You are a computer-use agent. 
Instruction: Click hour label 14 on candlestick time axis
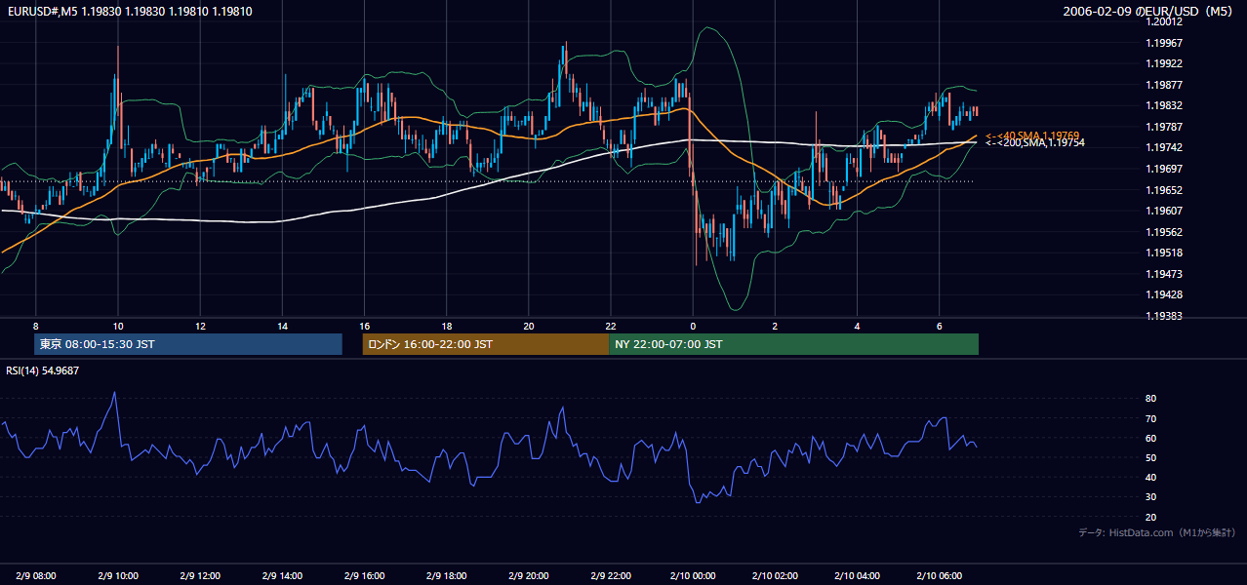(x=282, y=326)
